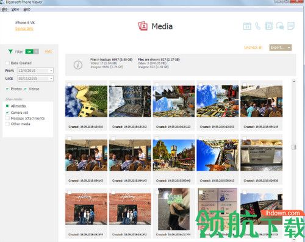Select the top-row diners under umbrella thumbnail
305x242 pixels.
pyautogui.click(x=262, y=101)
